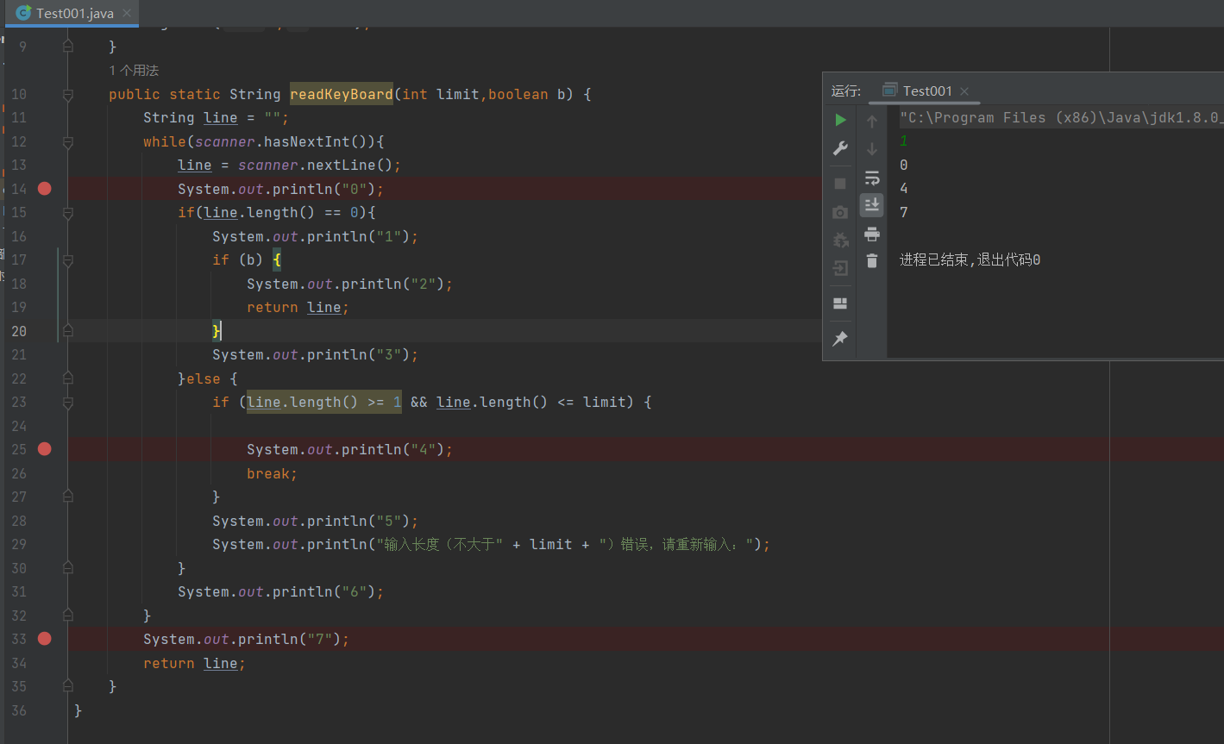The image size is (1224, 744).
Task: Open the Run panel layout icon
Action: tap(840, 303)
